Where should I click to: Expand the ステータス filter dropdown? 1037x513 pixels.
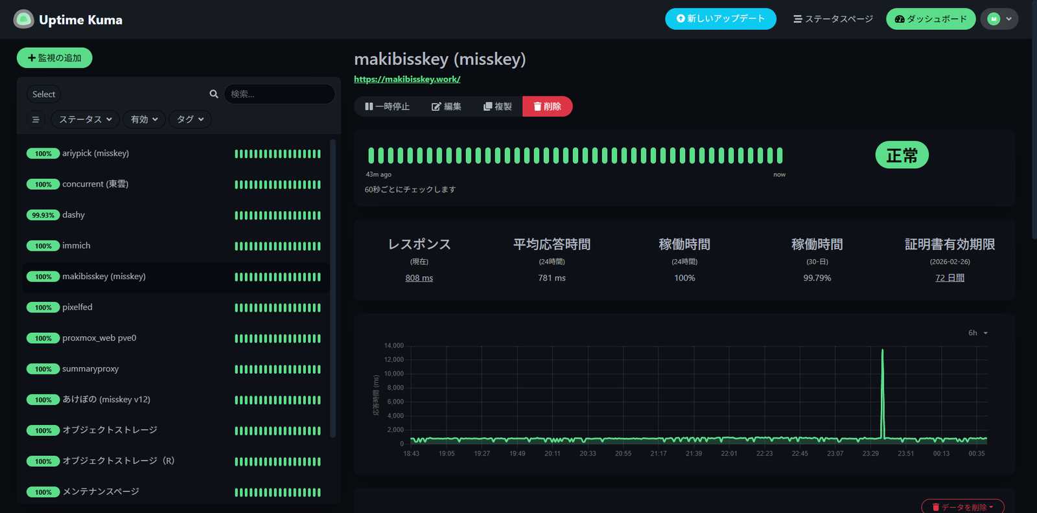(x=86, y=120)
